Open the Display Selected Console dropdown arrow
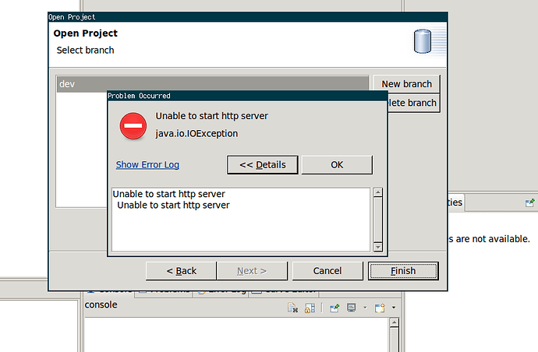The image size is (538, 352). pos(364,308)
